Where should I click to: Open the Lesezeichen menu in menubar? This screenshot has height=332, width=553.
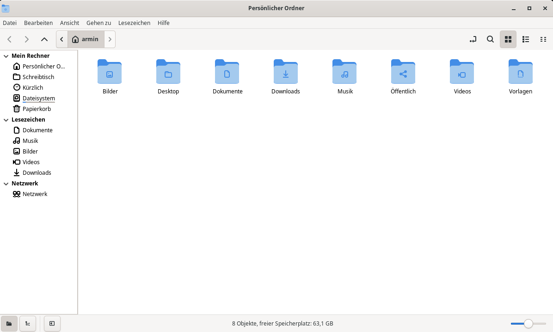134,23
